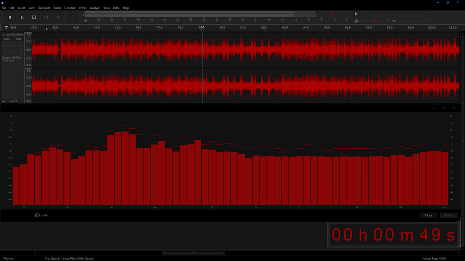Click the left-pointing marker near 42.0
This screenshot has height=261, width=465.
tap(46, 29)
